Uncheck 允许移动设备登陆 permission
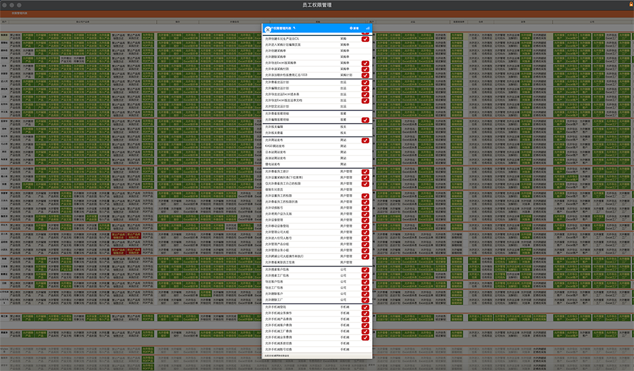The image size is (634, 371). pyautogui.click(x=365, y=226)
